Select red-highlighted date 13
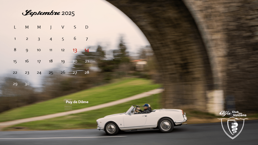258x145 pixels. pos(75,50)
